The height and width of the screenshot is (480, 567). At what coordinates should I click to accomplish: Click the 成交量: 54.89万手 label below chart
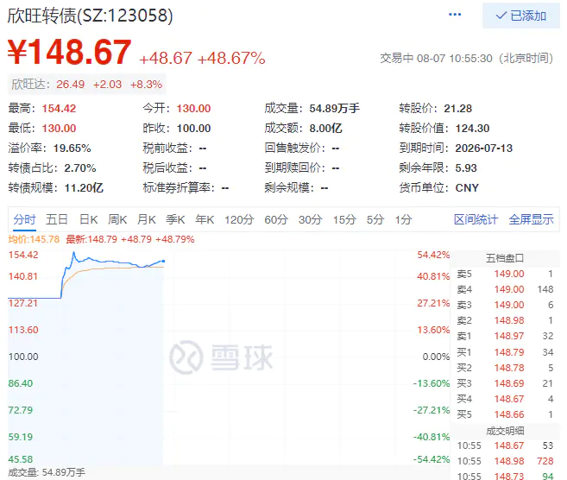(x=47, y=472)
